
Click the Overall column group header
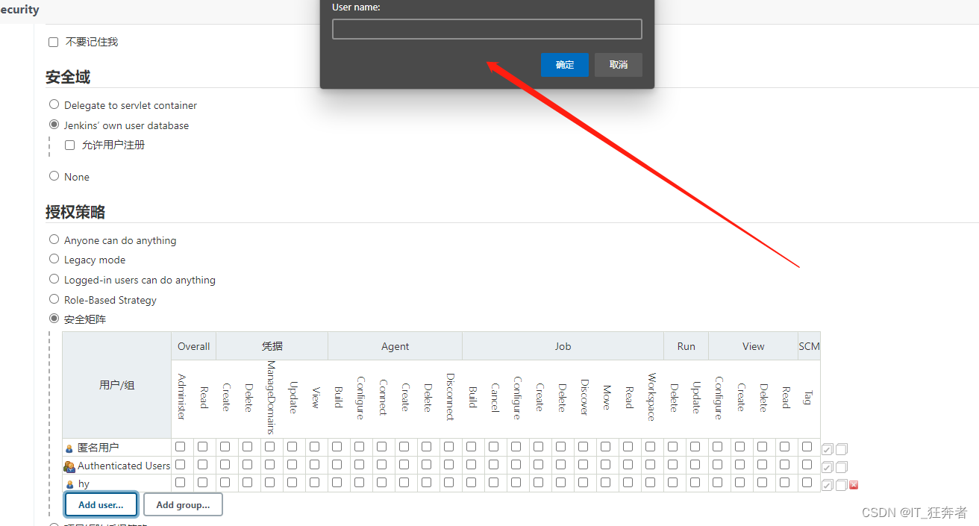pyautogui.click(x=194, y=346)
